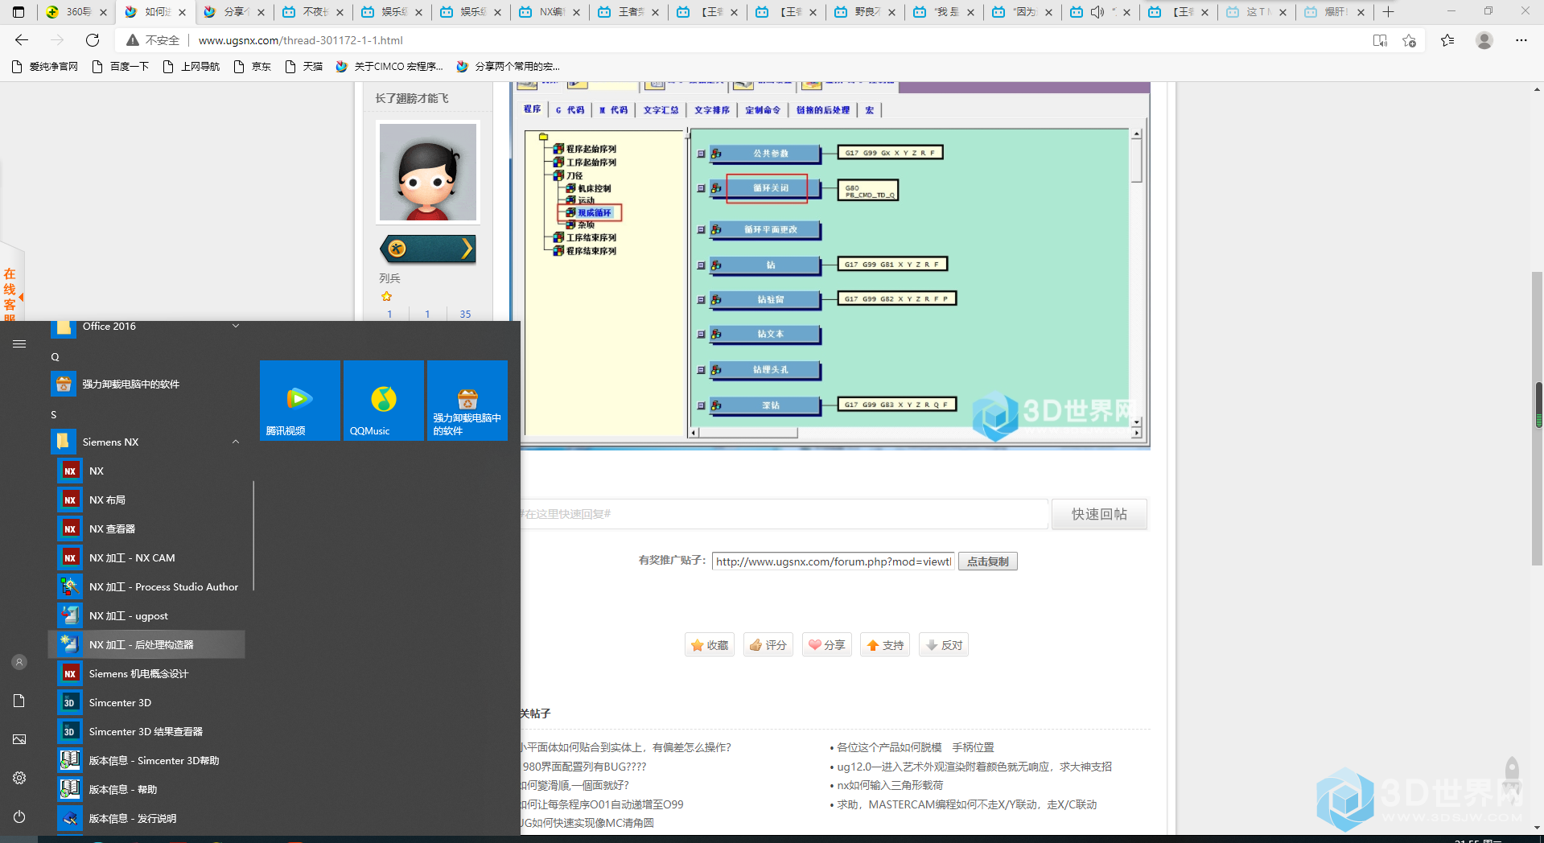This screenshot has height=843, width=1544.
Task: Click 收藏 button
Action: tap(710, 645)
